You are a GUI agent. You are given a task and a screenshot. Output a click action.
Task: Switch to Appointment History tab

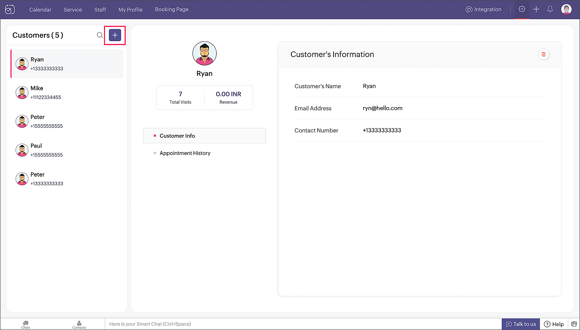185,153
